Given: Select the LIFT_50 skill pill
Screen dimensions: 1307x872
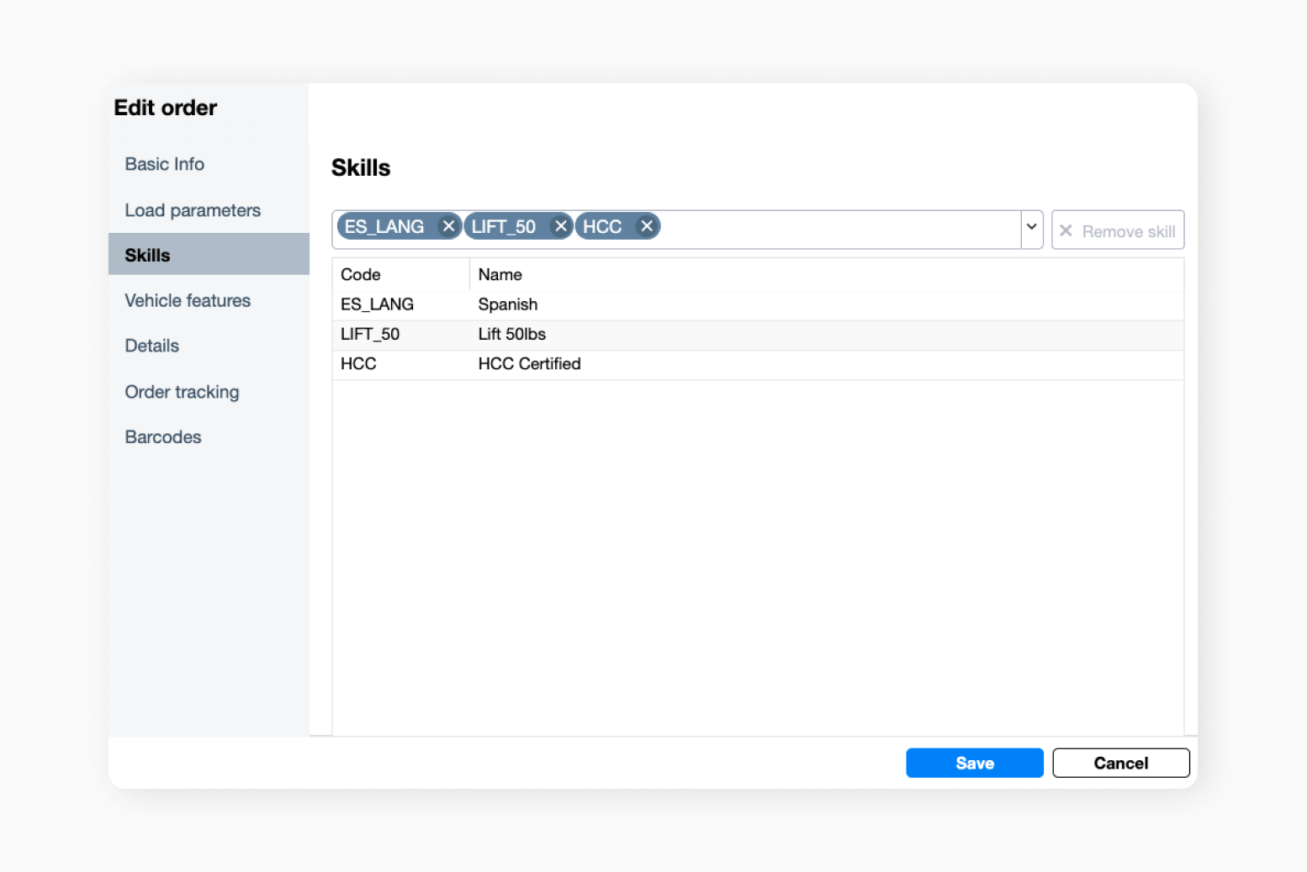Looking at the screenshot, I should pyautogui.click(x=504, y=225).
